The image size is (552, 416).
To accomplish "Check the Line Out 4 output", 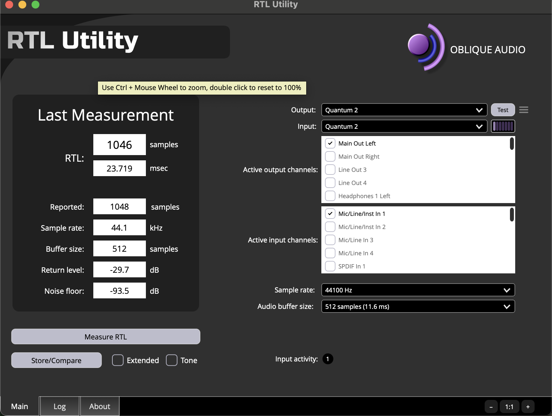I will pos(330,183).
